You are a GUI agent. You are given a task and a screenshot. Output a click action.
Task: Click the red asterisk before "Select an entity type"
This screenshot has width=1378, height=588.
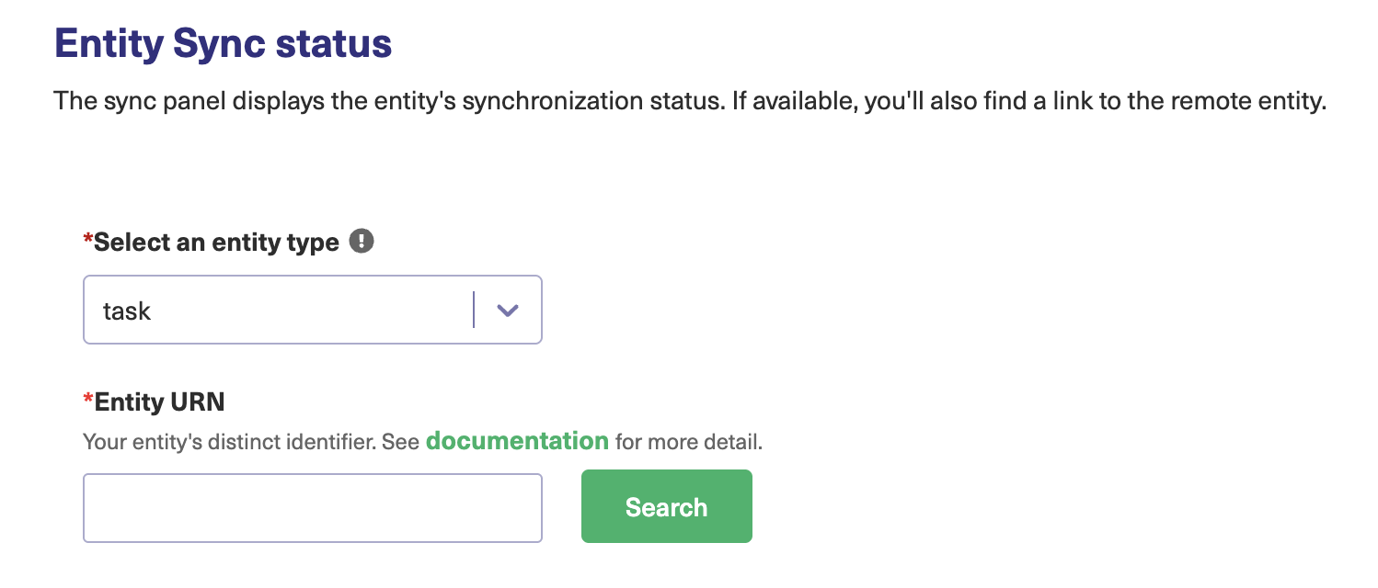88,241
